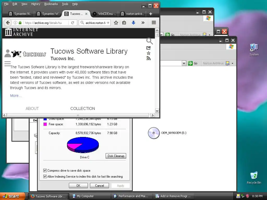Select the OEM_NV90OEM (E:) disc drive
This screenshot has width=267, height=200.
(167, 133)
